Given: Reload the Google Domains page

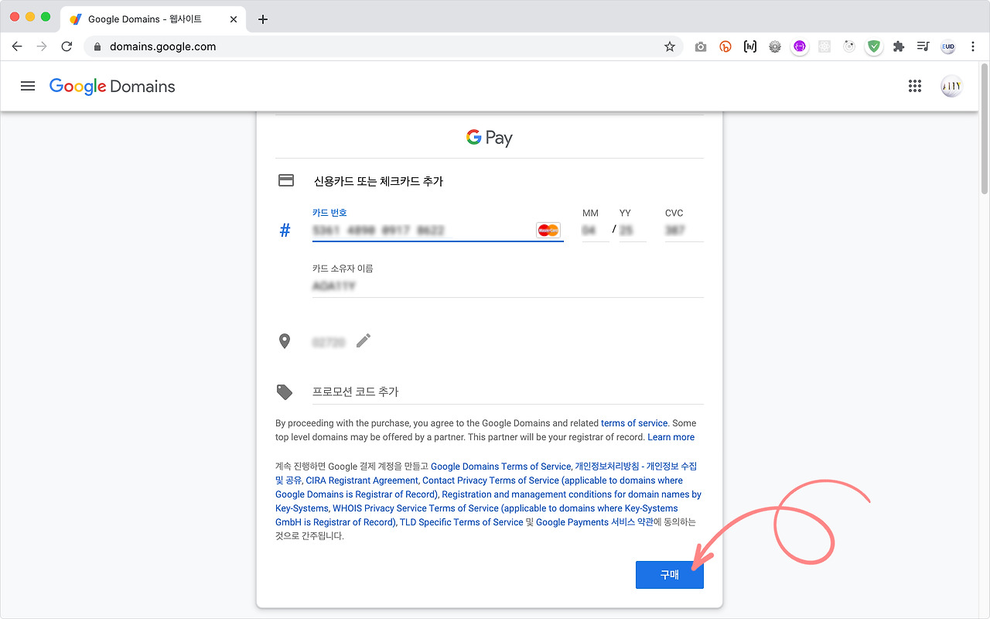Looking at the screenshot, I should click(x=67, y=46).
